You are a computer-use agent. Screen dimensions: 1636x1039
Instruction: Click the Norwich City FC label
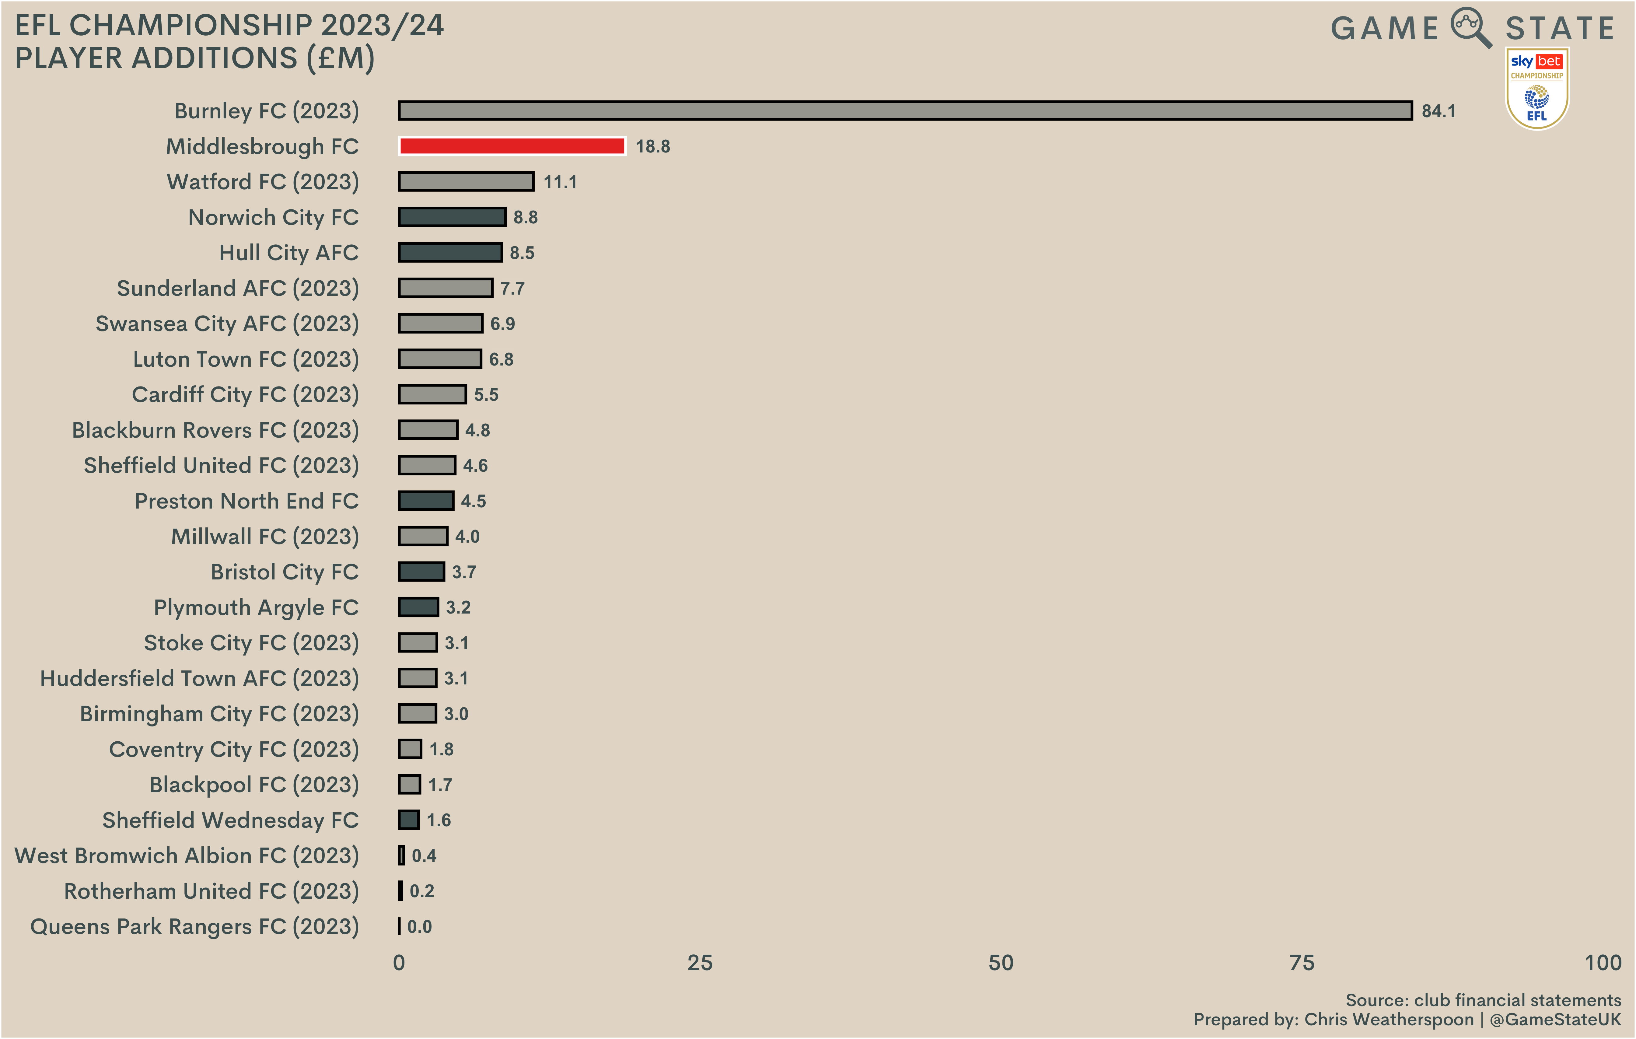click(x=274, y=218)
